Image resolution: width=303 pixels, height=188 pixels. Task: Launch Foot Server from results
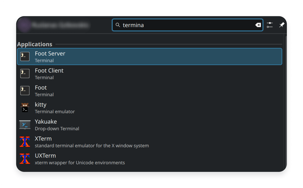[149, 56]
